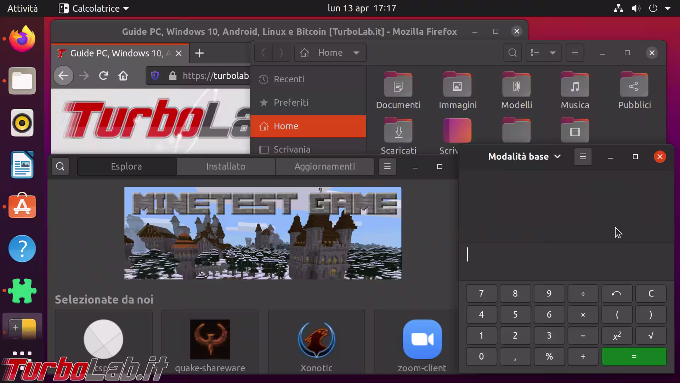This screenshot has width=680, height=383.
Task: Click the square root key
Action: click(x=651, y=335)
